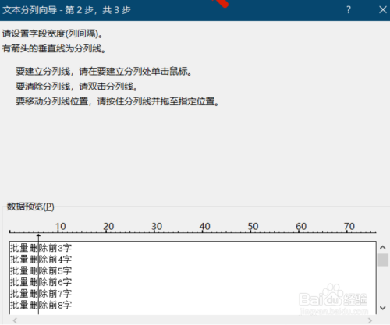The width and height of the screenshot is (390, 325).
Task: Click instruction text 请设置字段宽度(列间隔)
Action: [x=52, y=34]
